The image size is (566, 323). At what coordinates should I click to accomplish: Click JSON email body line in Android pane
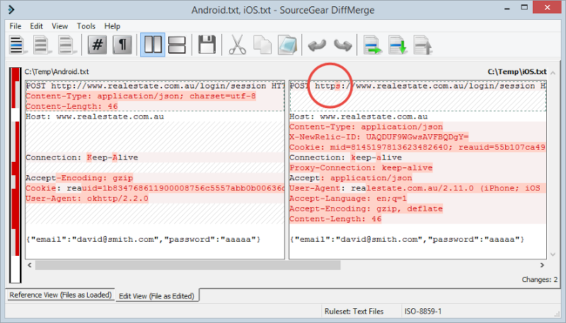tap(144, 240)
